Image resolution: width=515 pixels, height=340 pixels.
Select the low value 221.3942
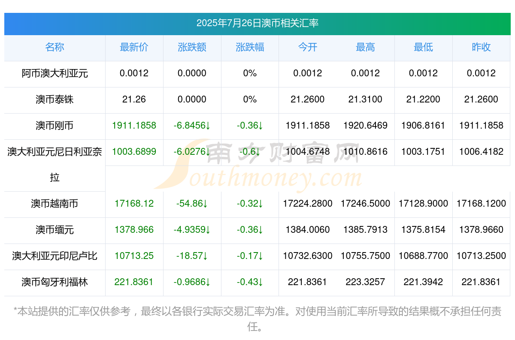coord(423,282)
